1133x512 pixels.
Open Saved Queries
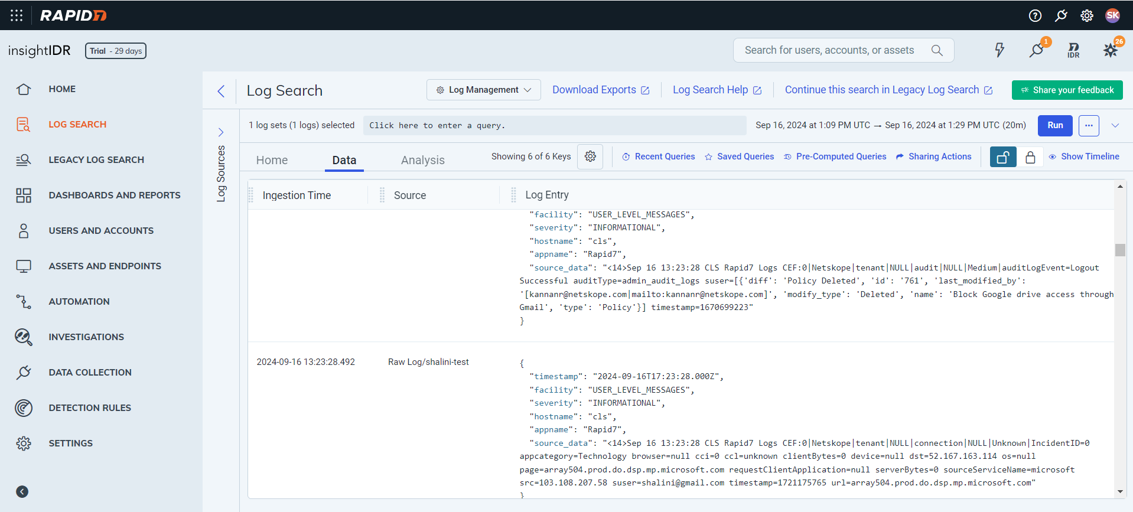(739, 156)
